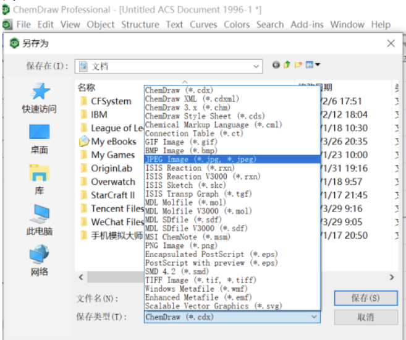406x340 pixels.
Task: Open the Help menu
Action: [381, 25]
